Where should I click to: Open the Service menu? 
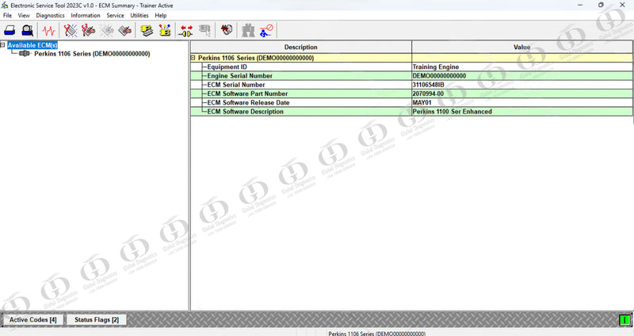click(115, 15)
